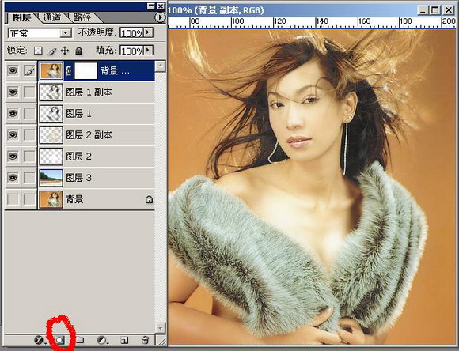Image resolution: width=459 pixels, height=351 pixels.
Task: Click the Add layer mask icon
Action: (60, 340)
